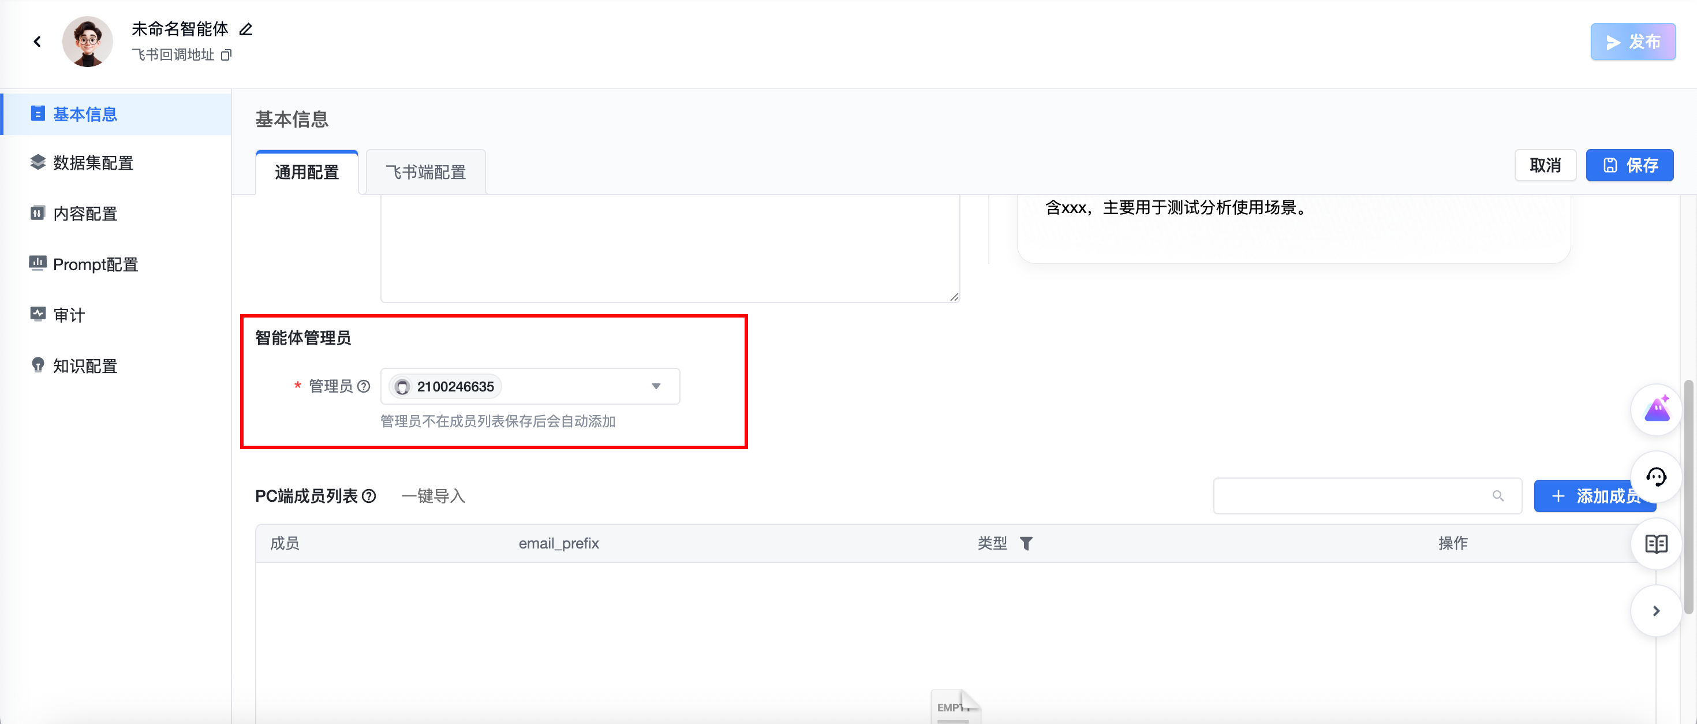
Task: Click the search magnifier icon
Action: [x=1498, y=496]
